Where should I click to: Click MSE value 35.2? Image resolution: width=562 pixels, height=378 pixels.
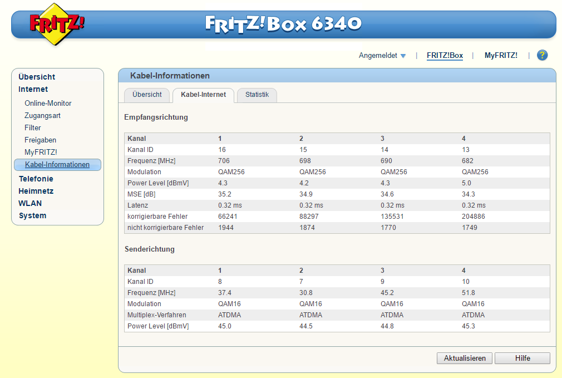[x=225, y=194]
